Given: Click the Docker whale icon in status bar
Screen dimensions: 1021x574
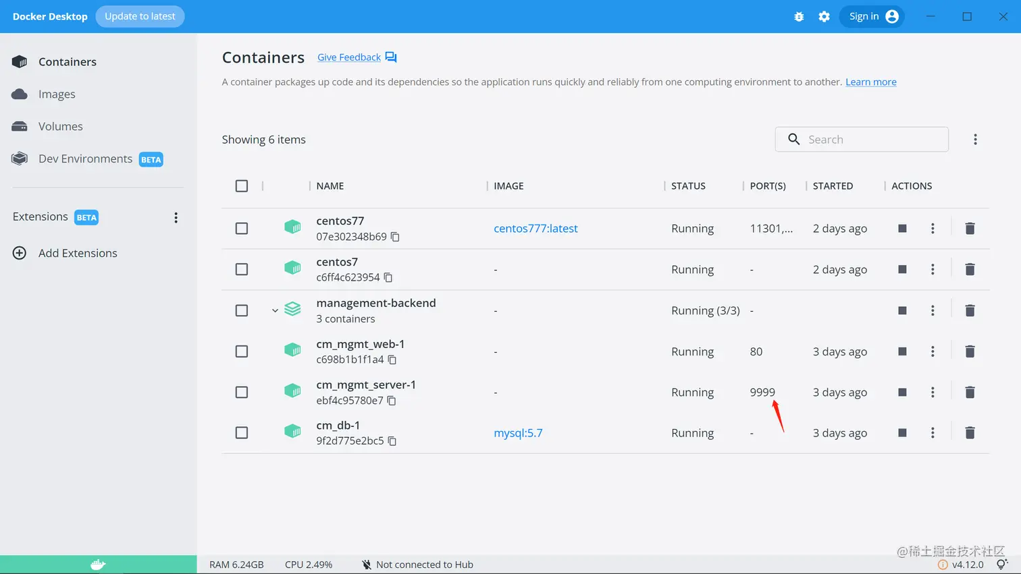Looking at the screenshot, I should 99,565.
